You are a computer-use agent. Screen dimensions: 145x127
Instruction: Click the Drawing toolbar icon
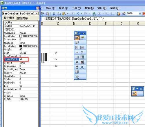coord(124,14)
